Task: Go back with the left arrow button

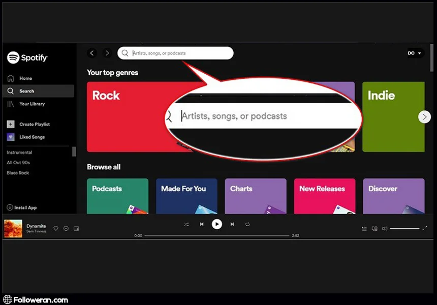Action: 92,53
